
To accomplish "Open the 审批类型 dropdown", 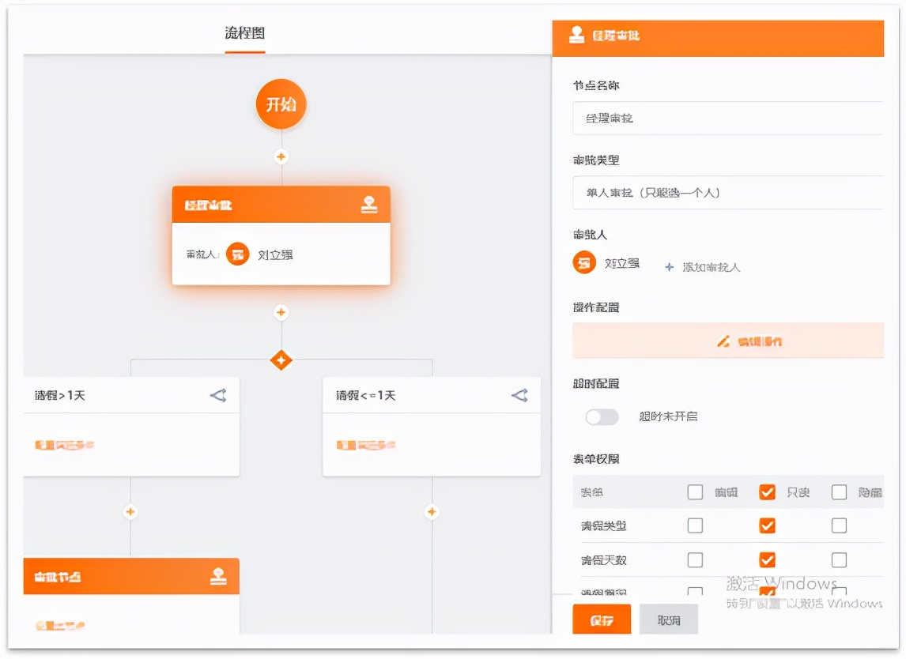I will [x=728, y=192].
